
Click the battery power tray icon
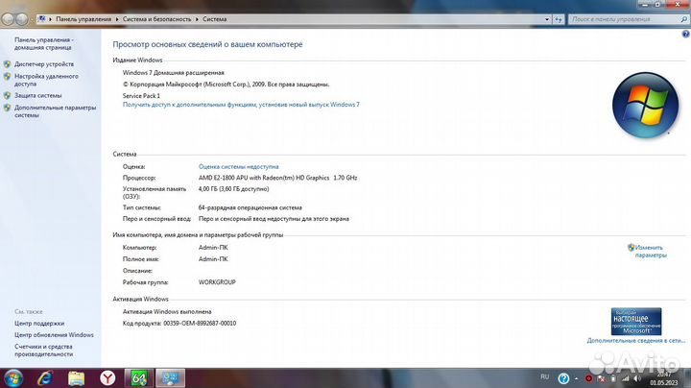pos(613,378)
